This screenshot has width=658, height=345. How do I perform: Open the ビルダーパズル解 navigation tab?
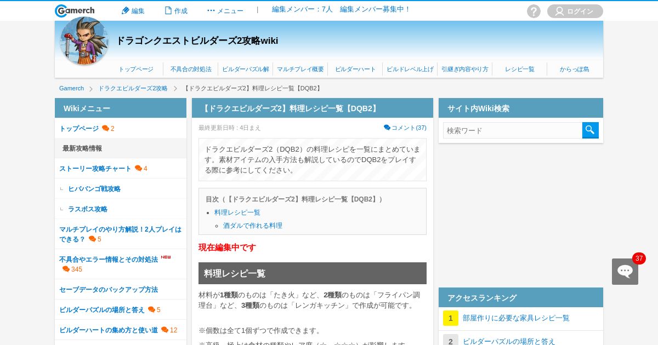pyautogui.click(x=246, y=70)
